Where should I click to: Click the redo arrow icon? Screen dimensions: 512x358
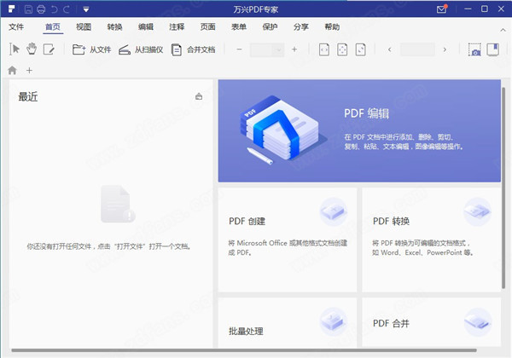pos(67,9)
